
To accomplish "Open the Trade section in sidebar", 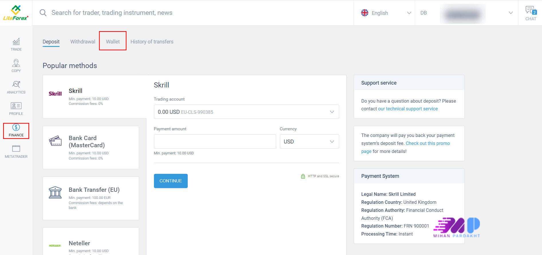I will [16, 45].
